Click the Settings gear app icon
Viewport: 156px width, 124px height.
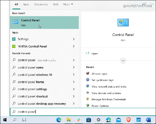coord(14,39)
